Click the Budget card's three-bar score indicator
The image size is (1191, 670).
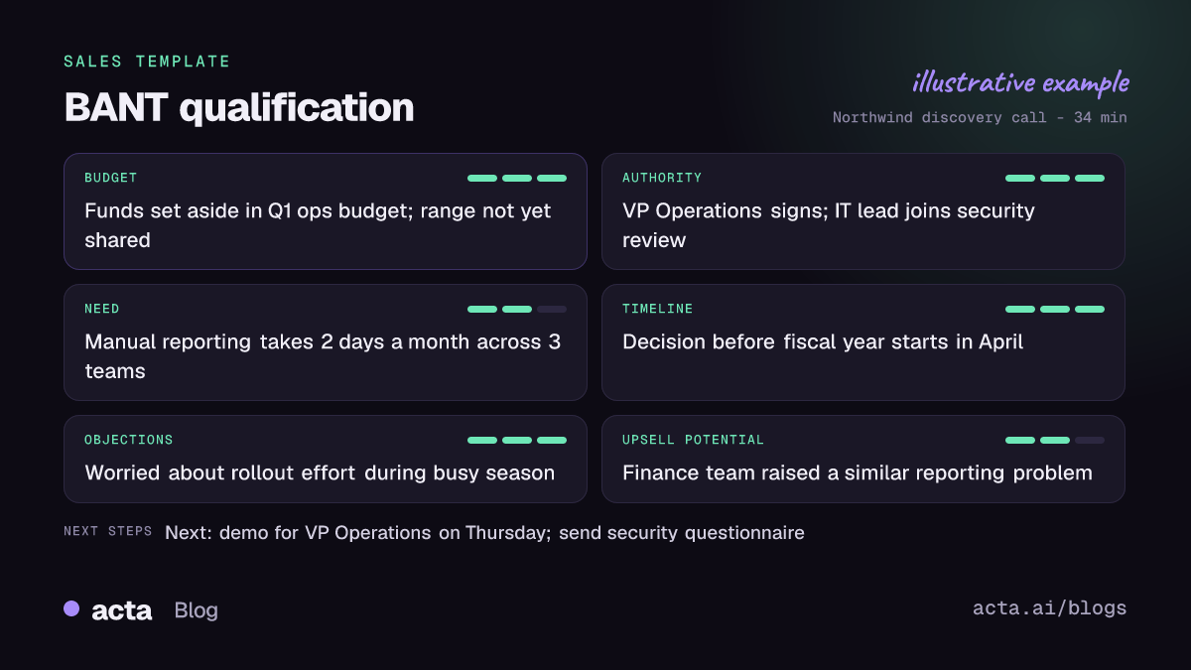(x=517, y=179)
